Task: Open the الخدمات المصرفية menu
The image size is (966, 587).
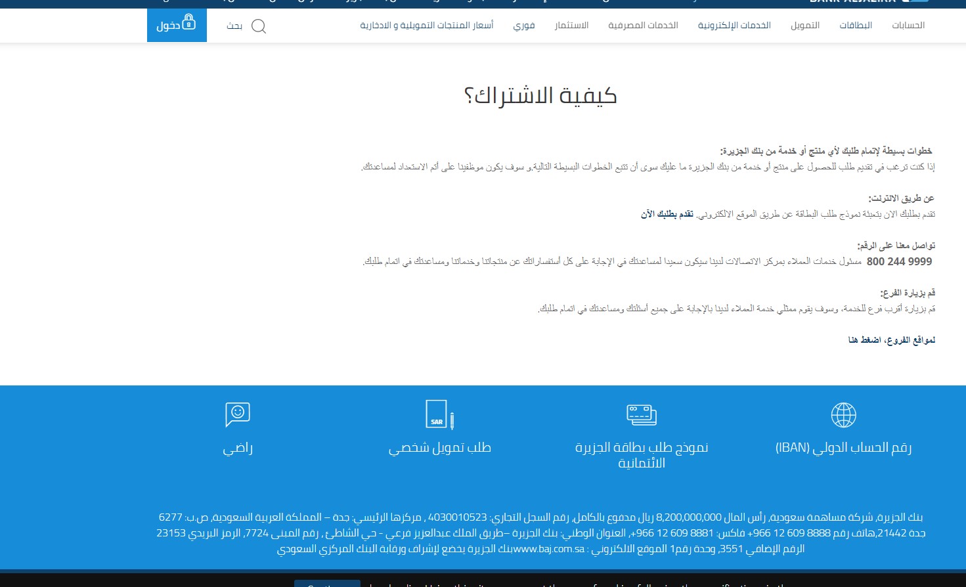Action: [643, 26]
